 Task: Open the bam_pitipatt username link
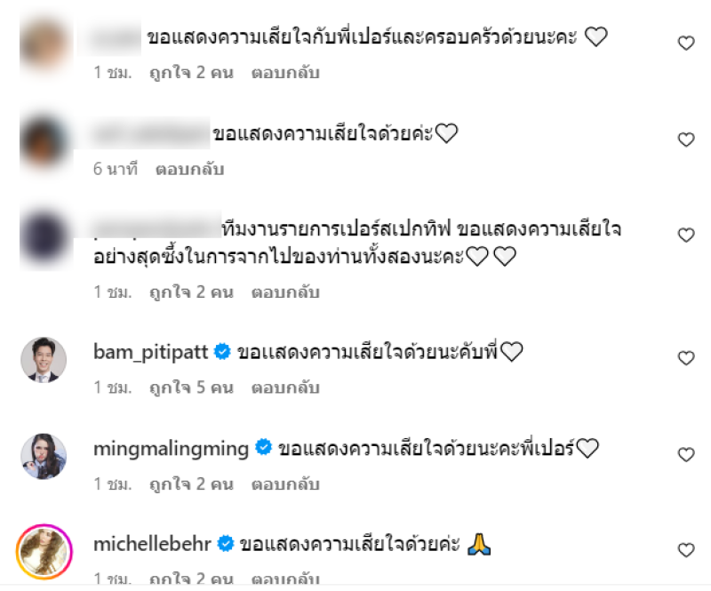150,352
